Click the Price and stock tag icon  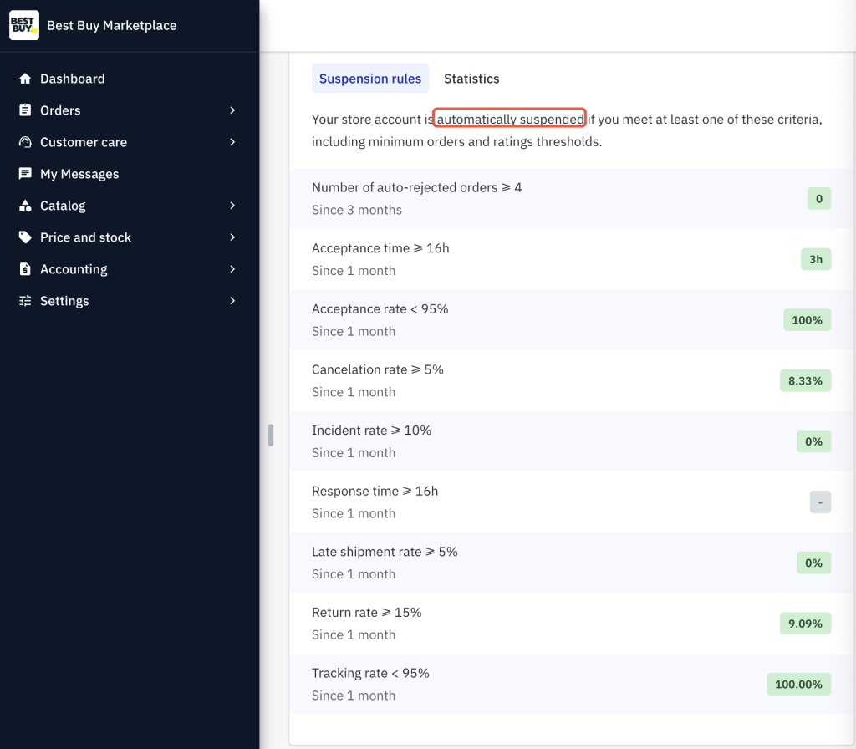point(25,237)
